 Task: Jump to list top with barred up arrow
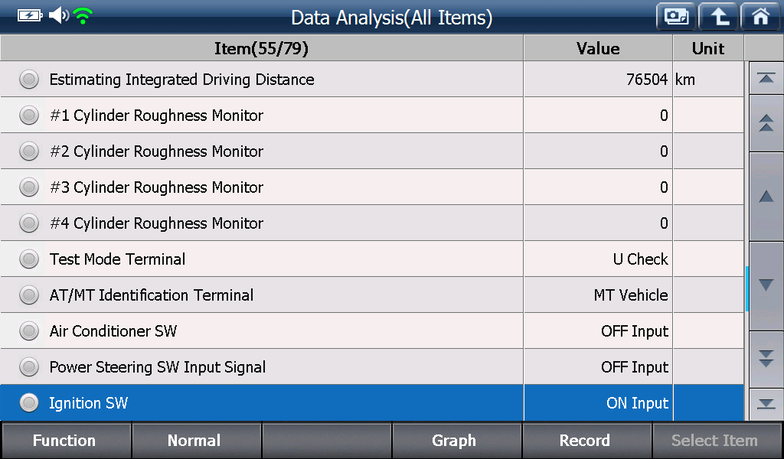pos(766,78)
